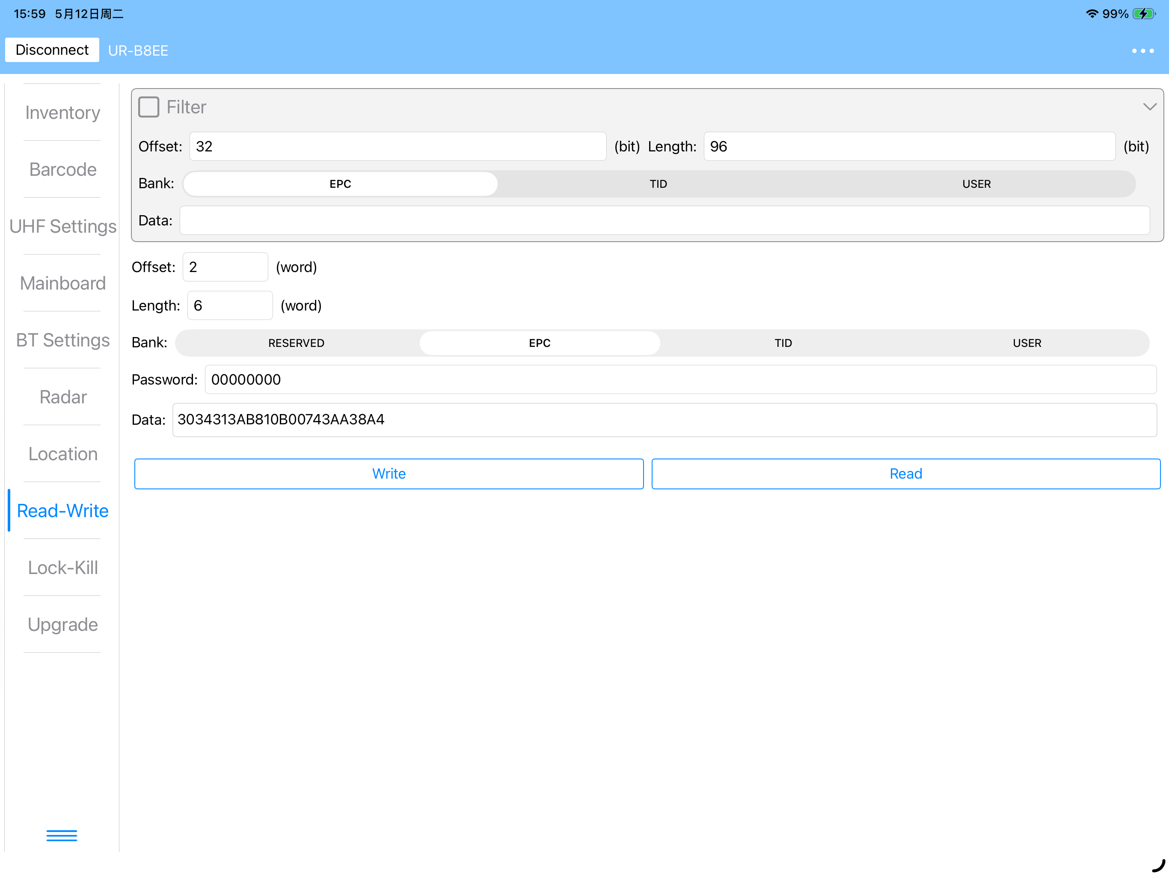1169x876 pixels.
Task: Choose EPC in the read-write bank selector
Action: tap(540, 343)
